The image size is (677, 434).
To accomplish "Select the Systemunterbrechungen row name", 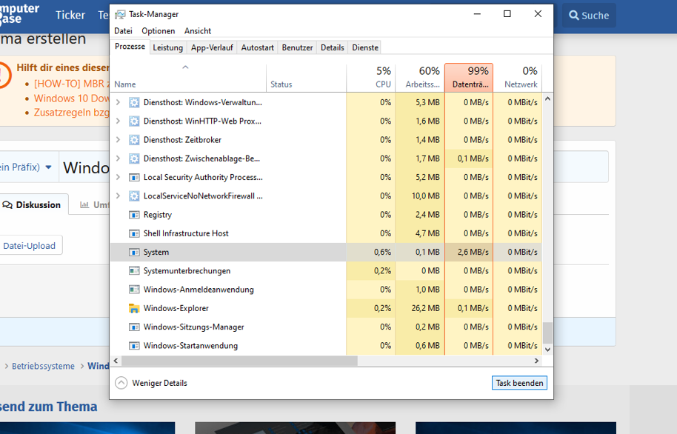I will [x=187, y=271].
